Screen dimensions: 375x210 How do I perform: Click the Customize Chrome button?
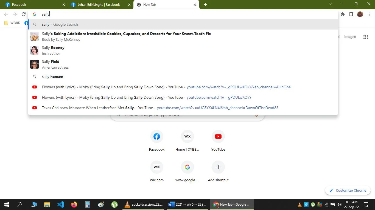point(348,191)
